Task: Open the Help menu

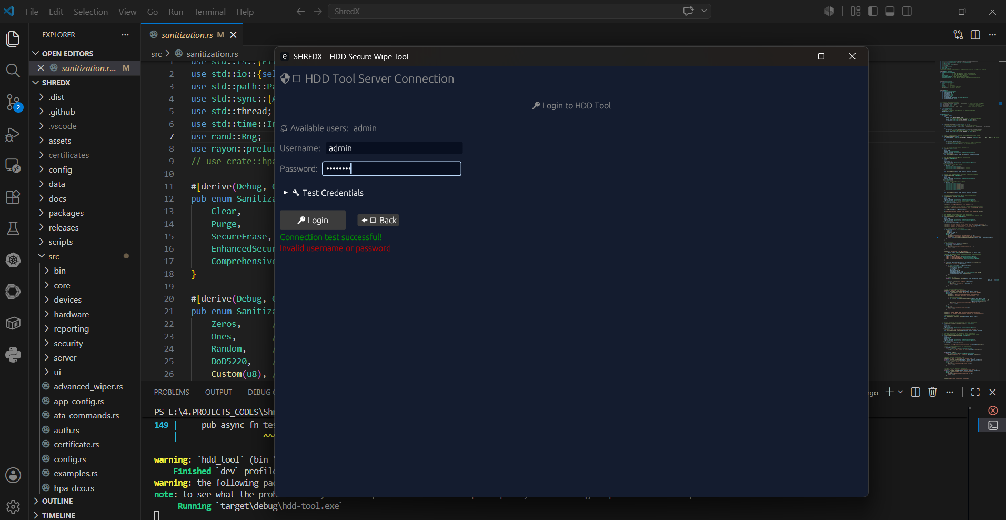Action: point(245,12)
